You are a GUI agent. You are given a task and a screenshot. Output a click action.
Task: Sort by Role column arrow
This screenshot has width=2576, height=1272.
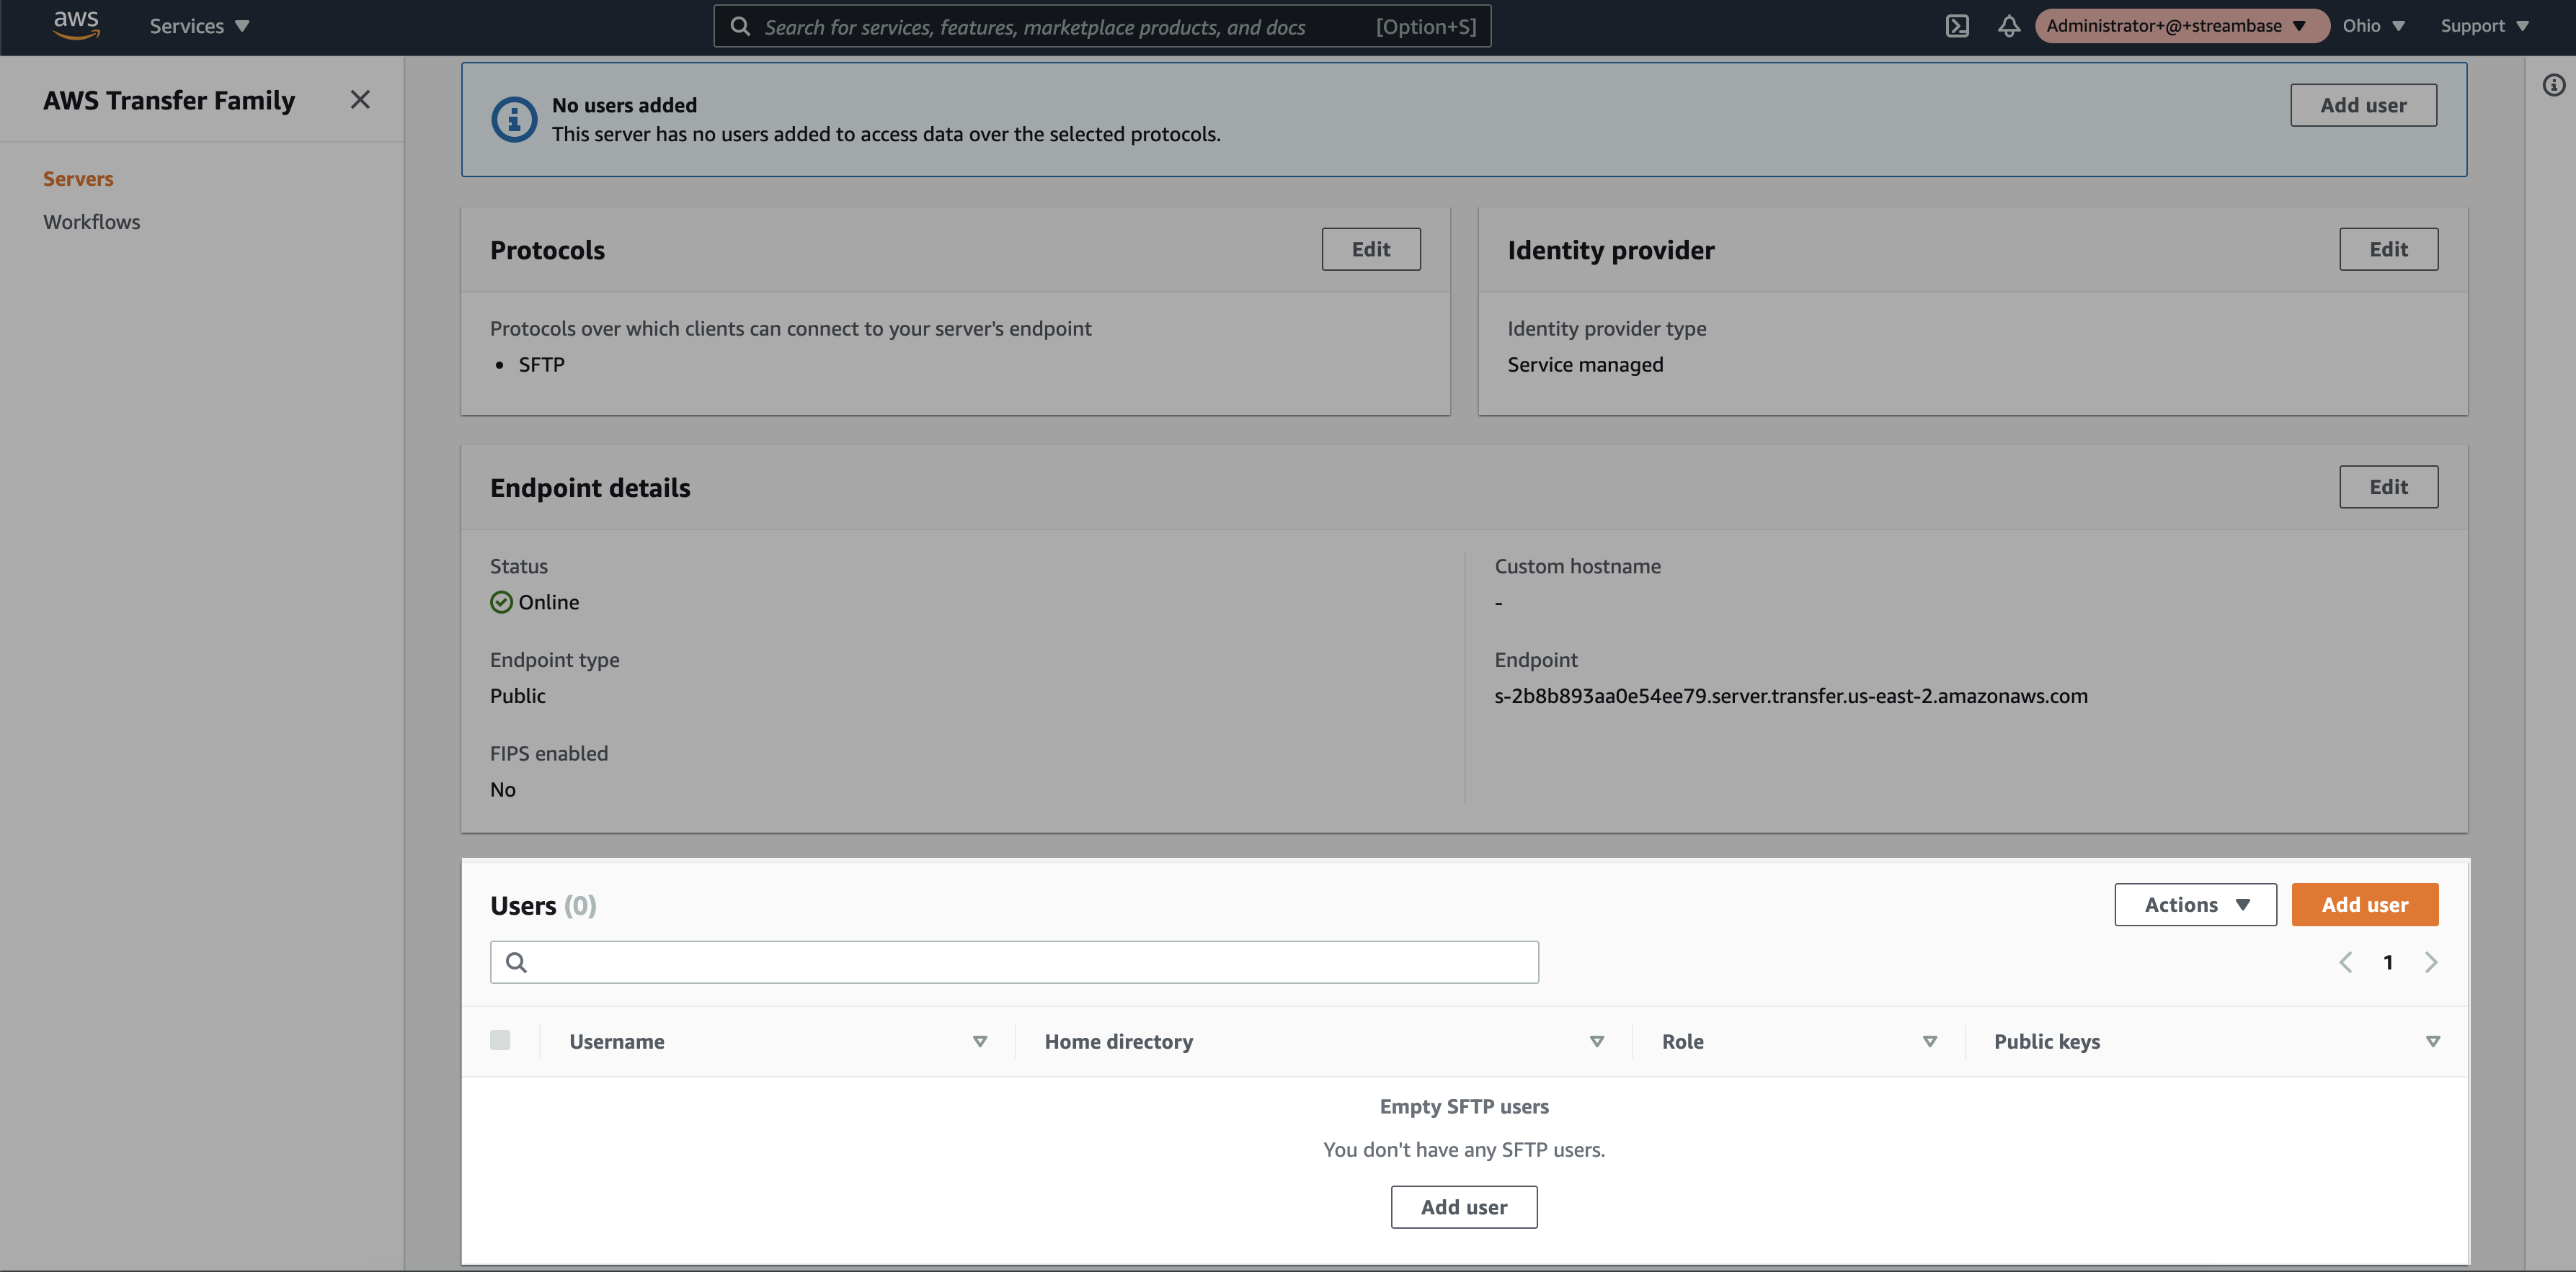coord(1930,1042)
